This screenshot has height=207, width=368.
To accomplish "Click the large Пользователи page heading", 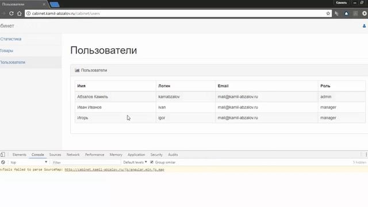I will tap(103, 50).
